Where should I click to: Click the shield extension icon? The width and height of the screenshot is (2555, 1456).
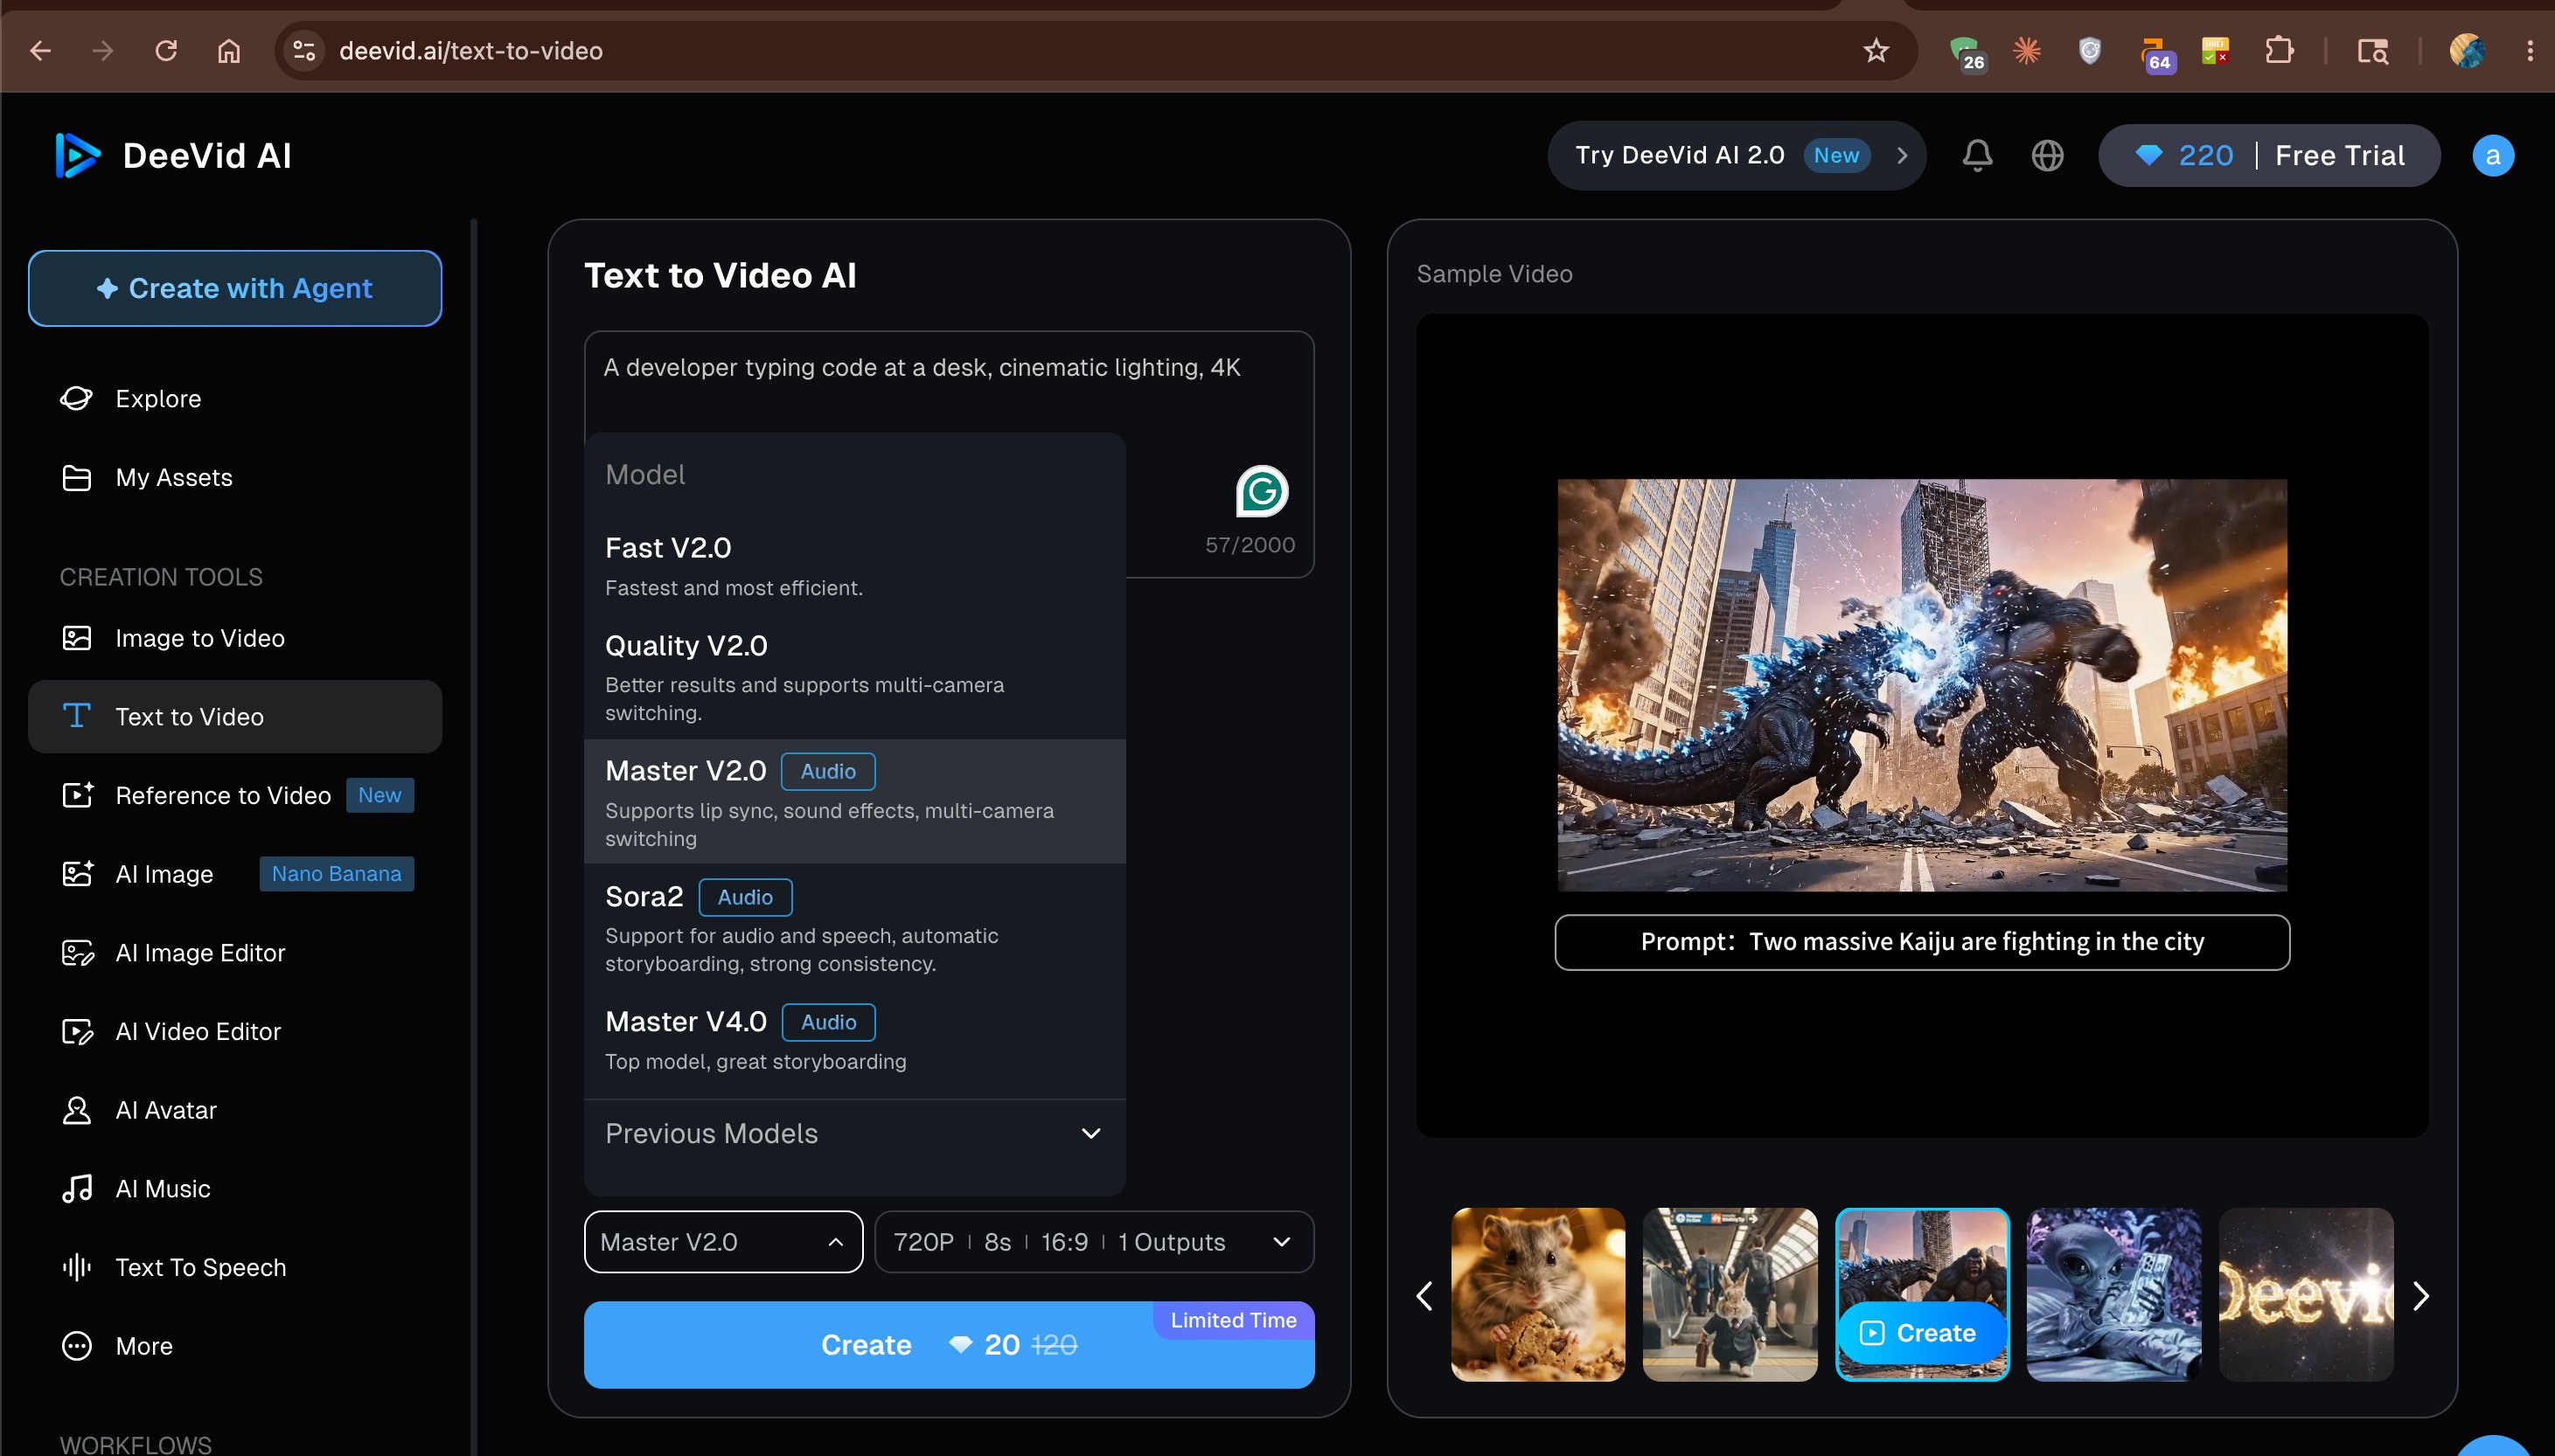pos(2090,50)
